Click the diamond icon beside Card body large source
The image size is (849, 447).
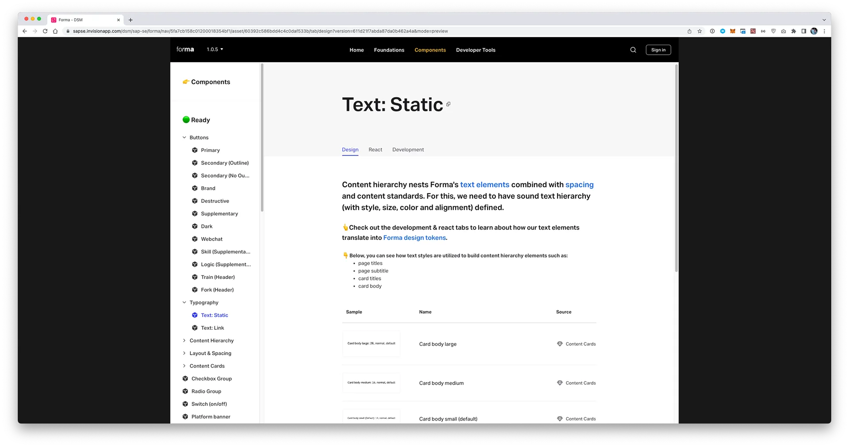[x=560, y=344]
